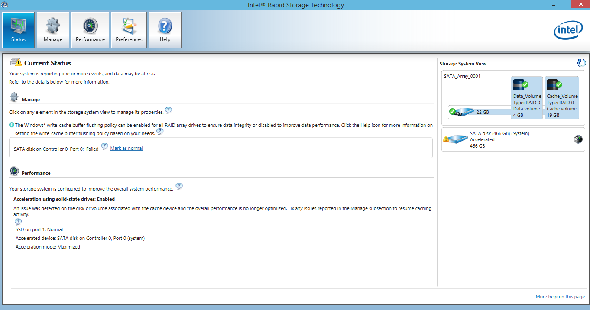Click the 'SATA disk (466 GB) (System)' label
Screen dimensions: 590x310
click(499, 133)
